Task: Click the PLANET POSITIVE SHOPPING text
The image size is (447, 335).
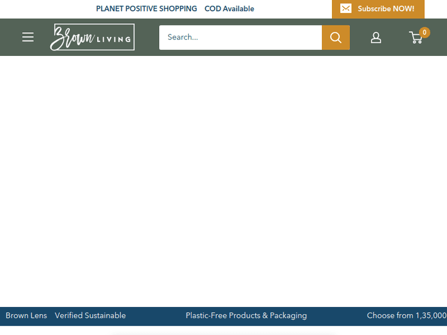Action: pos(146,9)
